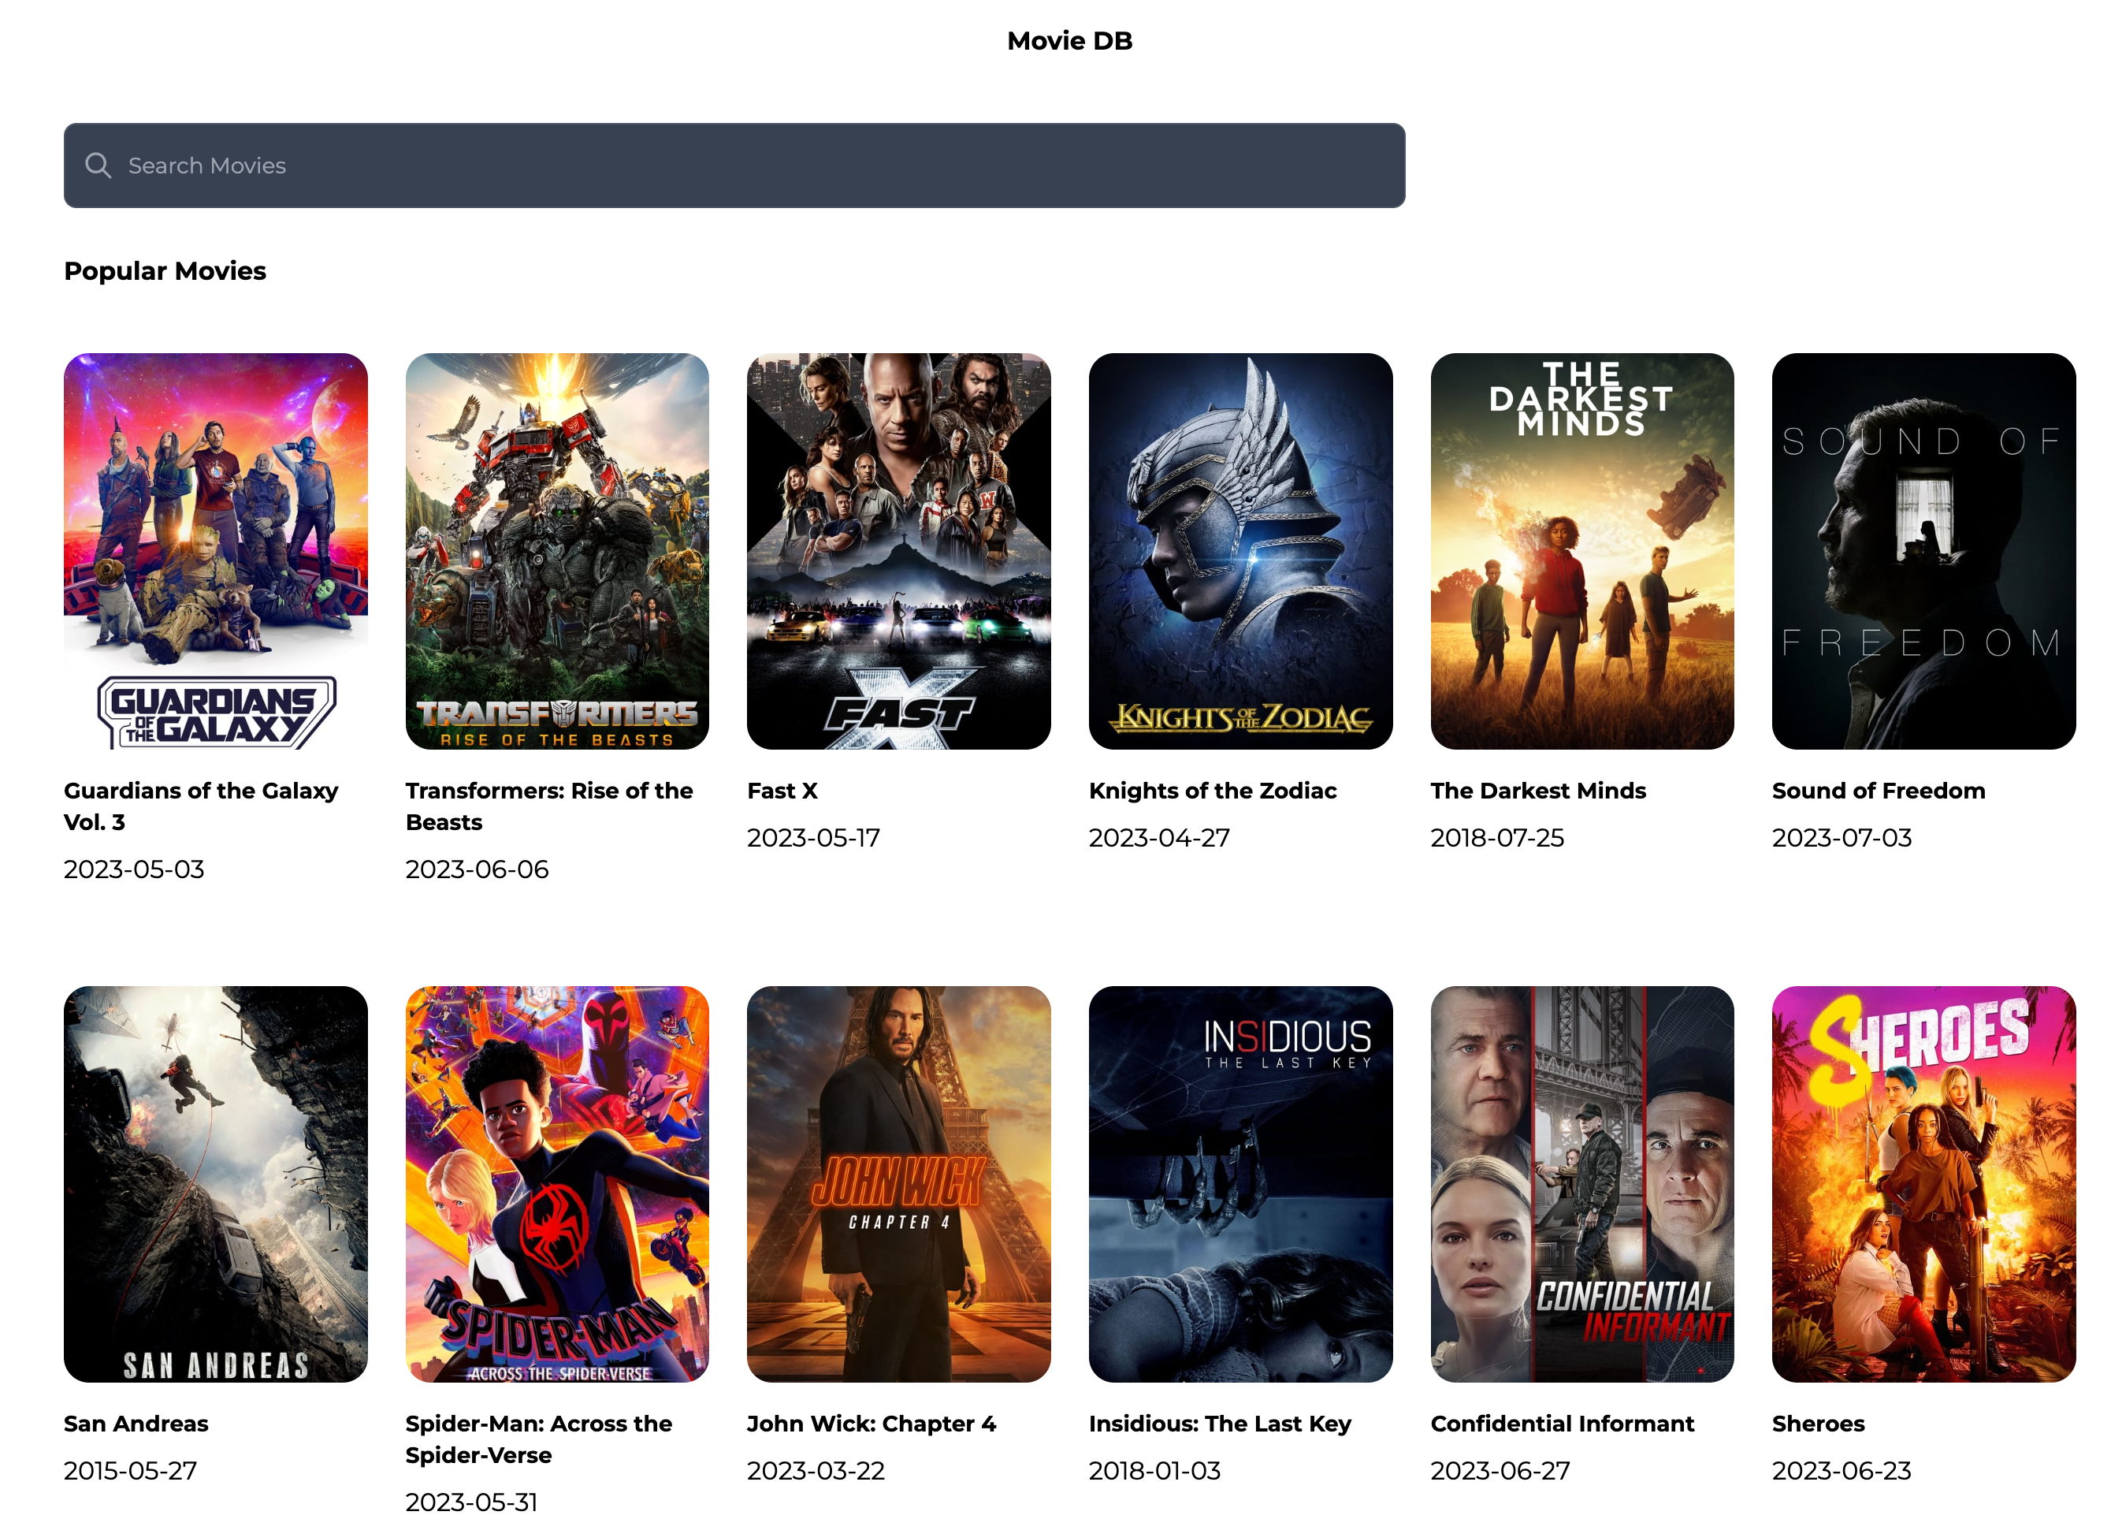Click the release date 2023-06-27
2111x1519 pixels.
point(1500,1471)
